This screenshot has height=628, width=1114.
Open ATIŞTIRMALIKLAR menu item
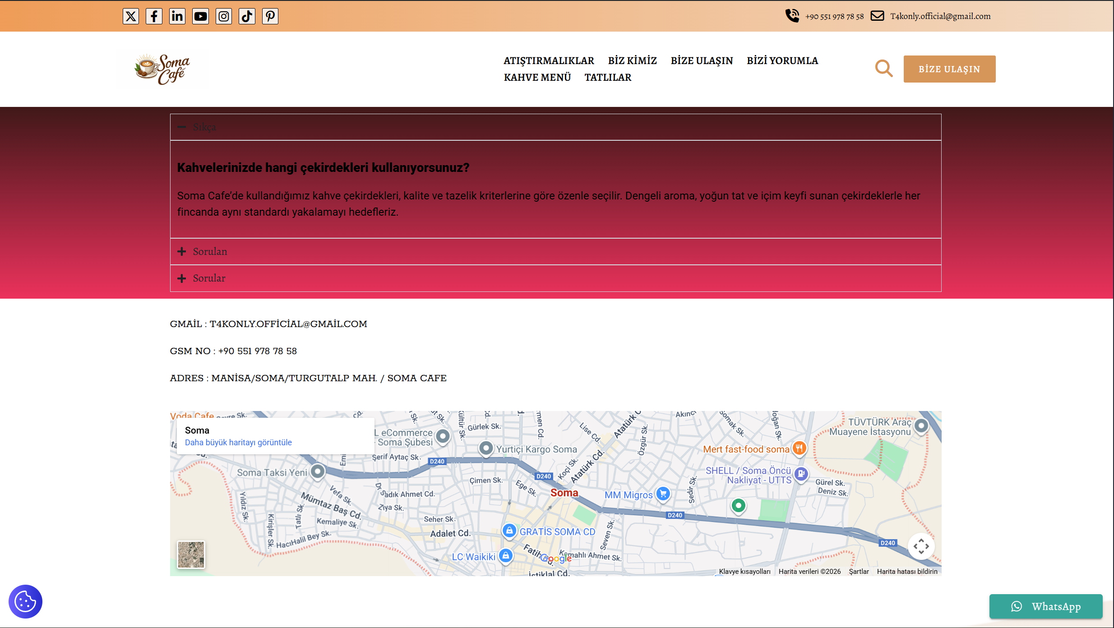point(549,60)
